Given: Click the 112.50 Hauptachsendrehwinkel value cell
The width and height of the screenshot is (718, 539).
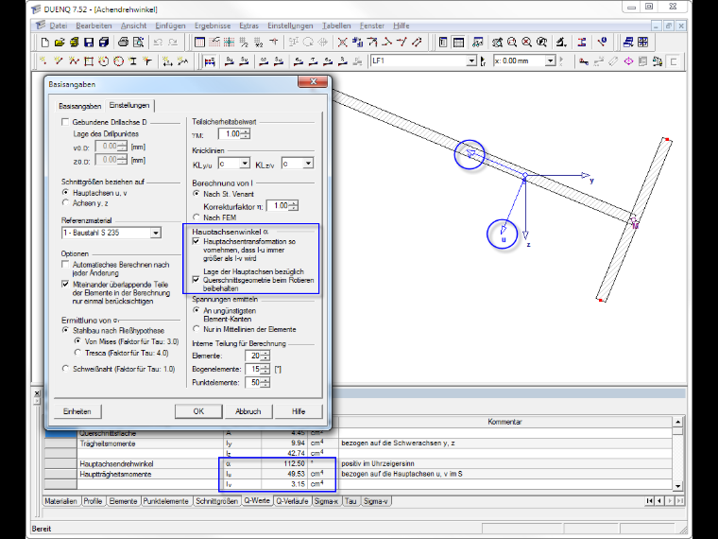Looking at the screenshot, I should (283, 463).
